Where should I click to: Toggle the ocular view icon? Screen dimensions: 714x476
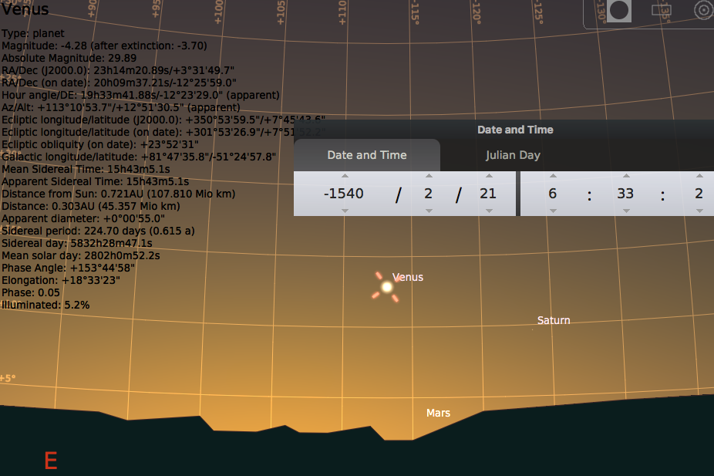coord(619,11)
